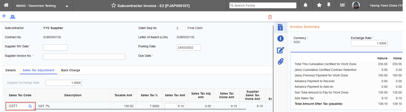The image size is (406, 112).
Task: Toggle the Final Claim checkbox
Action: [183, 28]
